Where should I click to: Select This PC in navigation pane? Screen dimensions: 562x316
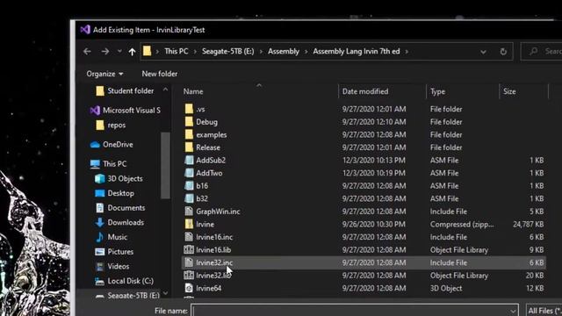tap(108, 164)
